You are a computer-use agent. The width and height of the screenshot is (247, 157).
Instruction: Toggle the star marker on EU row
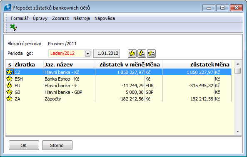(x=10, y=86)
